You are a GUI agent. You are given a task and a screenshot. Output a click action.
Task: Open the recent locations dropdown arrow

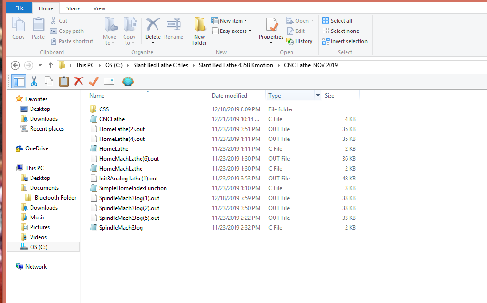tap(40, 65)
